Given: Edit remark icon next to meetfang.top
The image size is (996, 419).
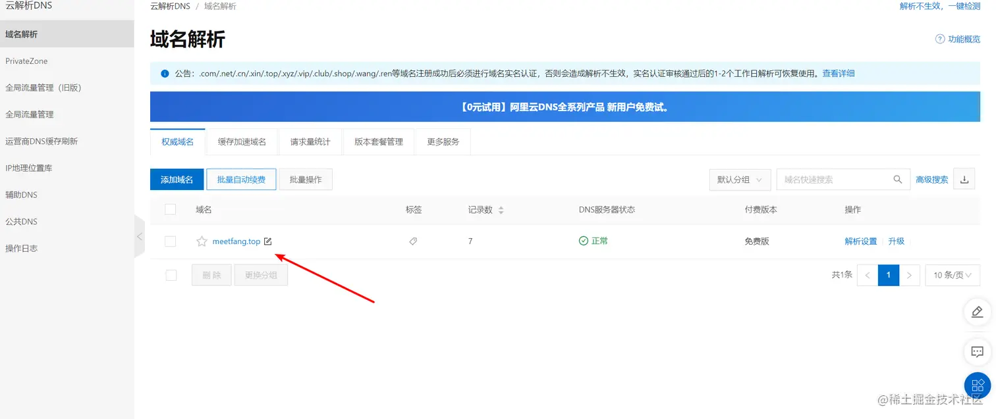Looking at the screenshot, I should click(267, 241).
